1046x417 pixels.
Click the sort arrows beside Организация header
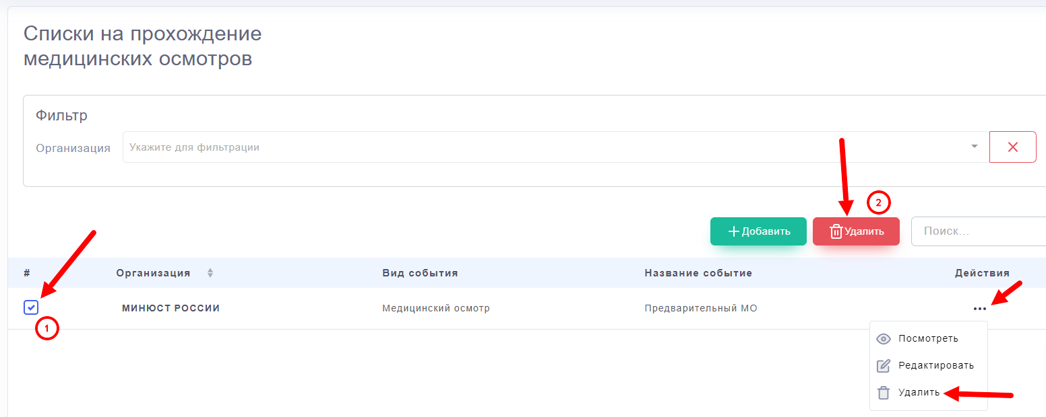tap(210, 273)
